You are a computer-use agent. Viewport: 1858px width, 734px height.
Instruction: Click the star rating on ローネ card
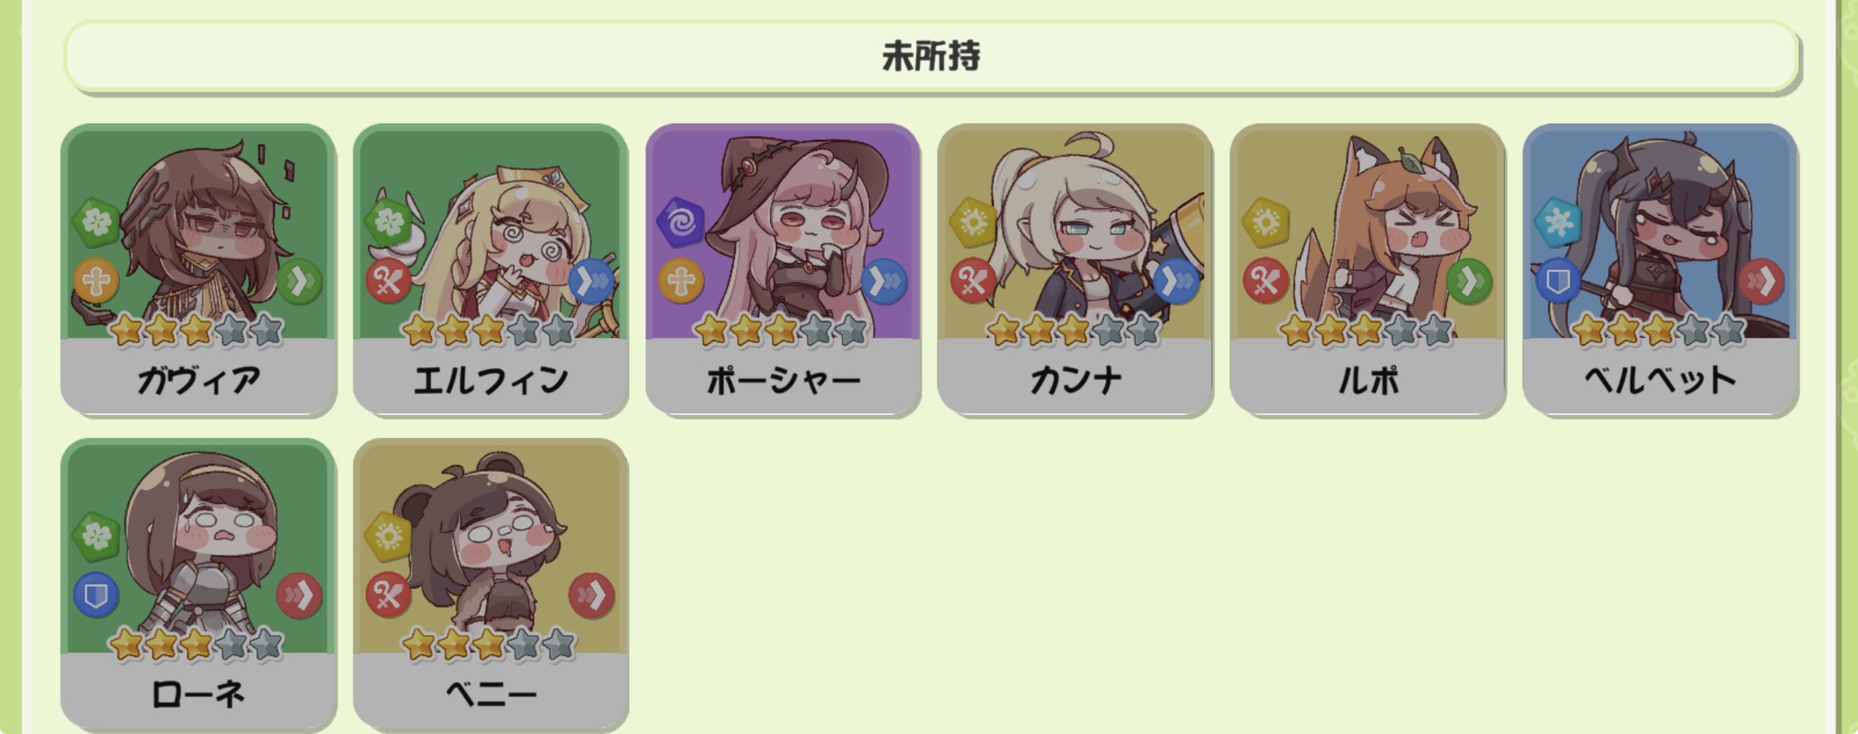tap(197, 645)
